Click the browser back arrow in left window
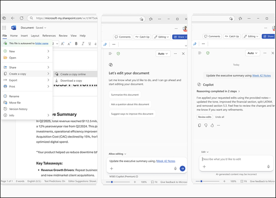The image size is (276, 198). coord(13,18)
